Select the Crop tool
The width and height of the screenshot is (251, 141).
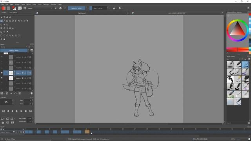point(7,25)
